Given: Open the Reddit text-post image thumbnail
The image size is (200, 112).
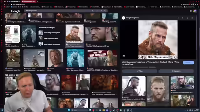Looking at the screenshot, I should 12,34.
